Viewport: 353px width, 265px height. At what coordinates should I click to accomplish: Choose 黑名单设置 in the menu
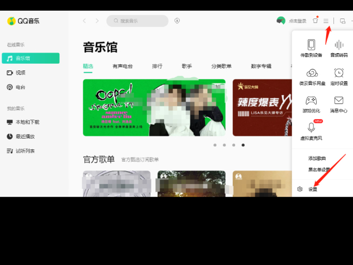click(319, 170)
